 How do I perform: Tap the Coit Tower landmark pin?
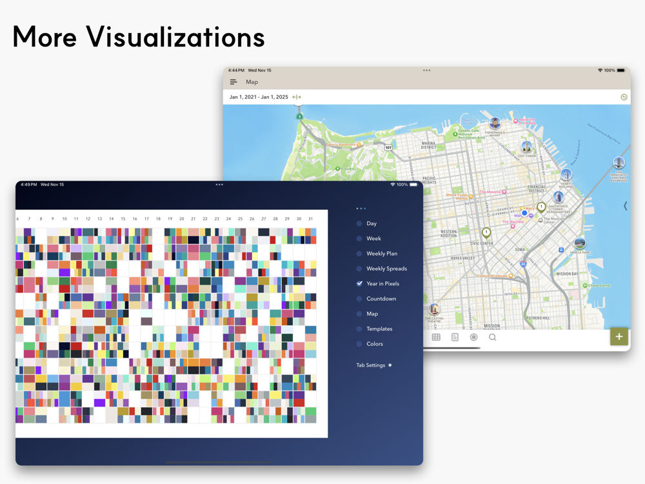click(x=526, y=146)
